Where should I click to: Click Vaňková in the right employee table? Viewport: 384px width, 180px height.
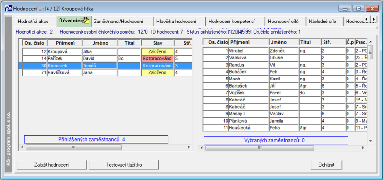tap(248, 58)
